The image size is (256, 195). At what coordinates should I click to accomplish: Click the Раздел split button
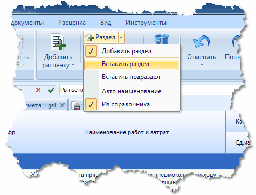(x=101, y=37)
